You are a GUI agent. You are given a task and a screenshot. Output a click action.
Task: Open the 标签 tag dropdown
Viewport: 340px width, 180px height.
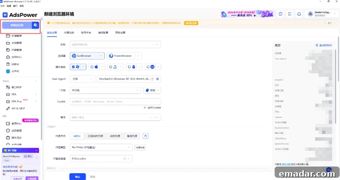click(x=152, y=90)
